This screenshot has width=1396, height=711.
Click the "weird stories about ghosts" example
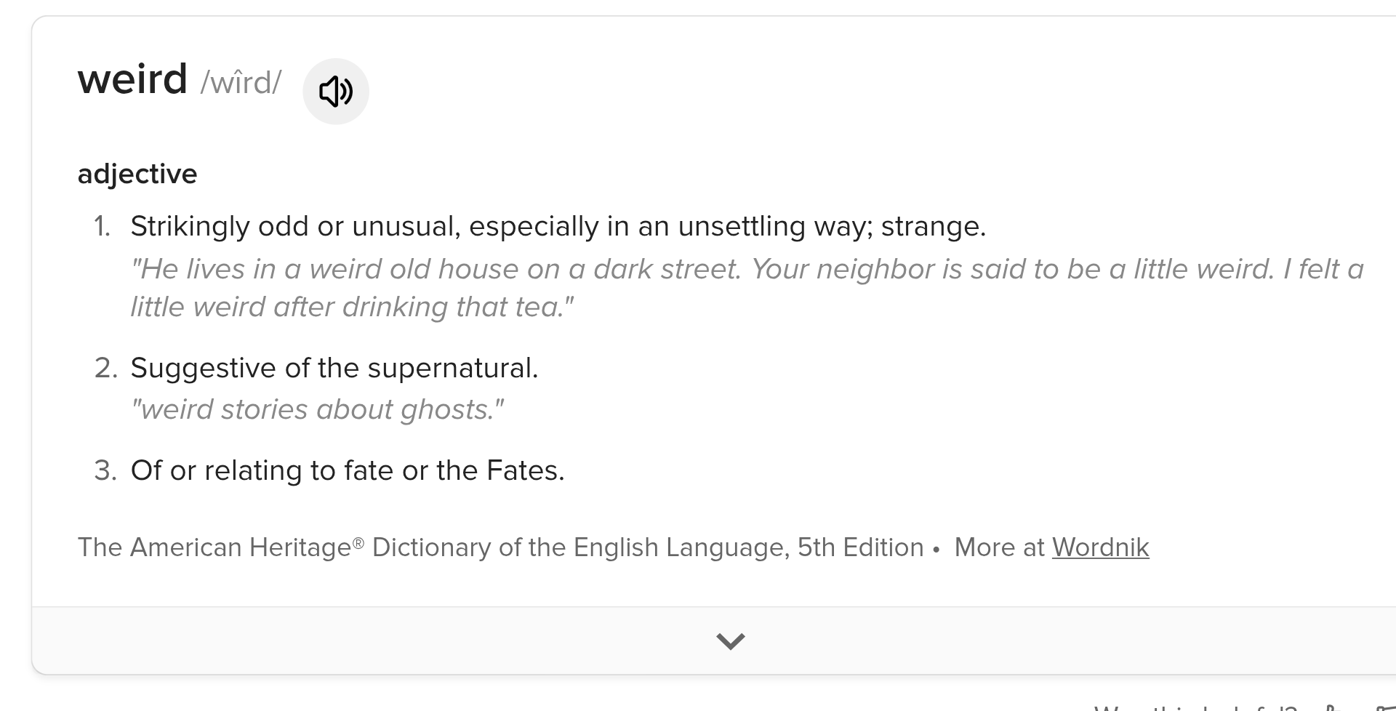point(316,409)
